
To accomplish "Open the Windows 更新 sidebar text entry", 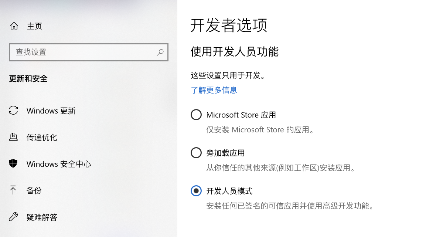I will coord(51,111).
